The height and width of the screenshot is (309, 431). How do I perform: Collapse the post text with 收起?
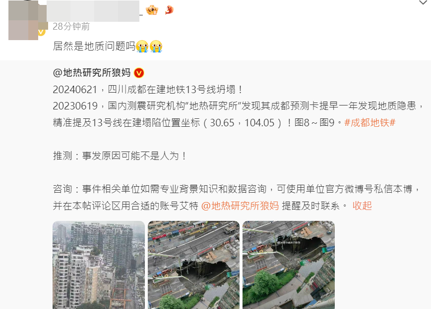coord(362,206)
